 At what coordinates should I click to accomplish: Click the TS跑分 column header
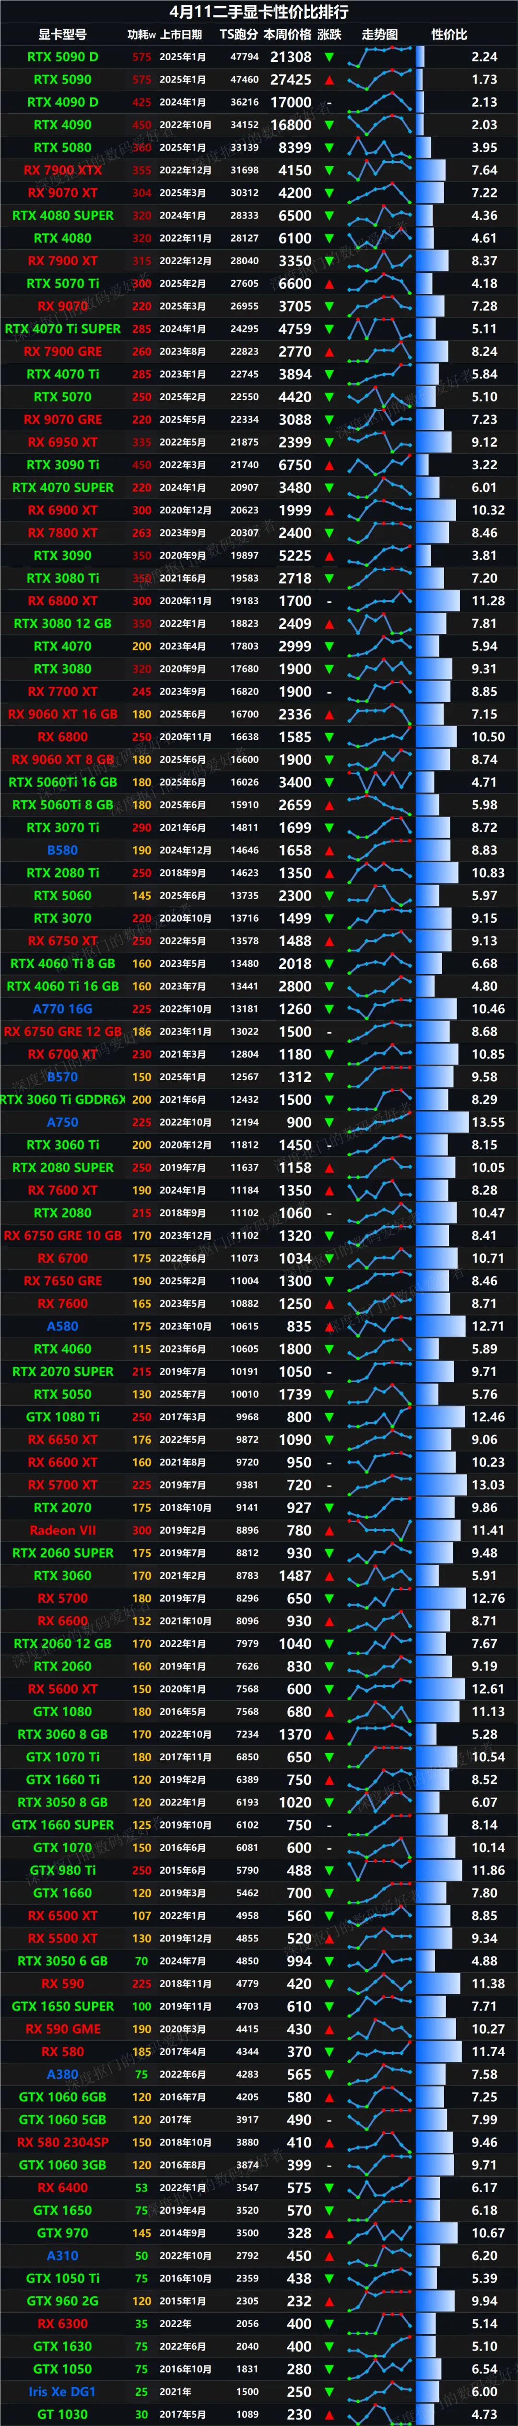pyautogui.click(x=238, y=35)
